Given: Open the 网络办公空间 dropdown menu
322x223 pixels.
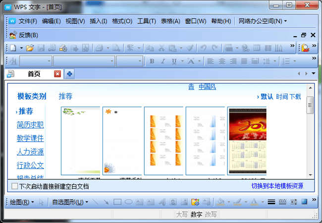Looking at the screenshot, I should (x=262, y=21).
